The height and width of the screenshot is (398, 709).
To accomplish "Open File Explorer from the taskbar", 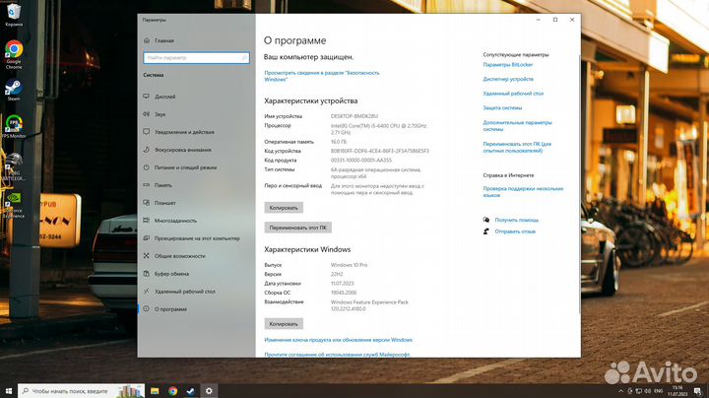I will coord(155,391).
